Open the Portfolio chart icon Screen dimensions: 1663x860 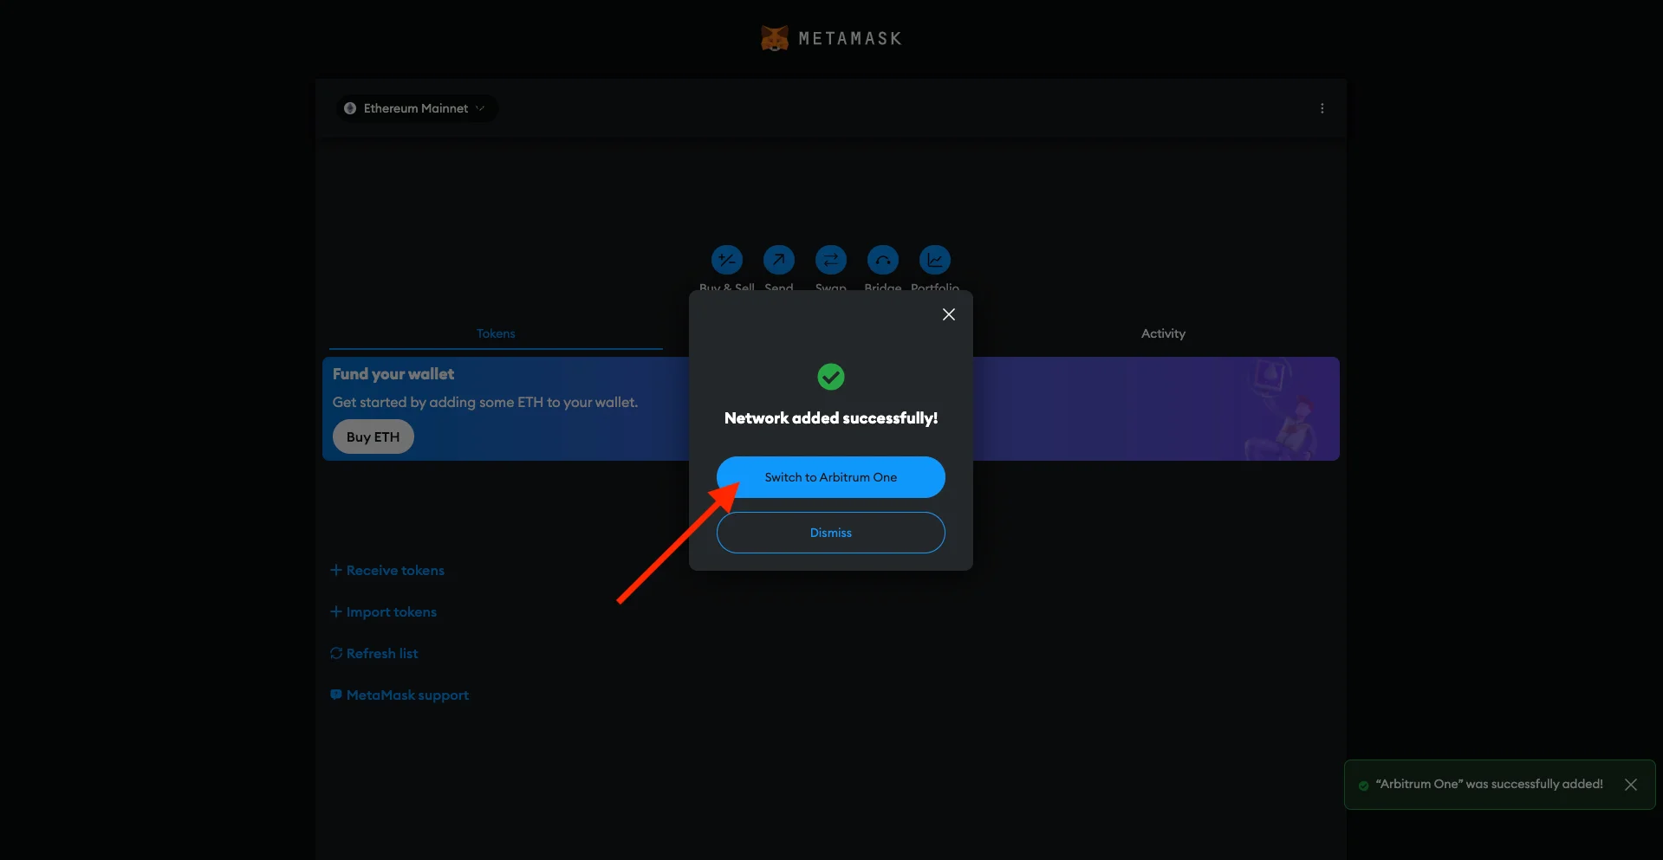click(x=935, y=260)
